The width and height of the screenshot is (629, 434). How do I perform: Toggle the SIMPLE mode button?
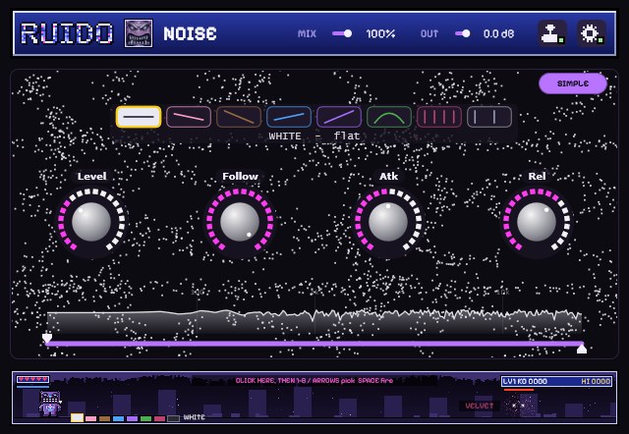pyautogui.click(x=573, y=83)
